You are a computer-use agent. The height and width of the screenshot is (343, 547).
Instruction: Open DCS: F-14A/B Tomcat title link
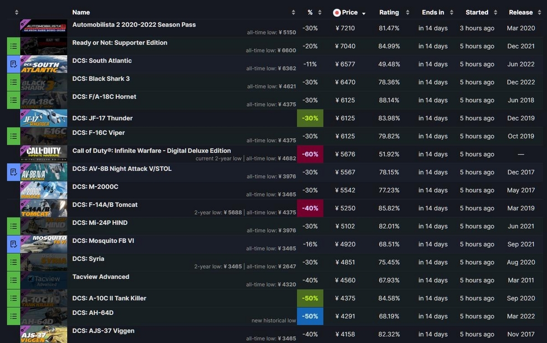[x=105, y=205]
